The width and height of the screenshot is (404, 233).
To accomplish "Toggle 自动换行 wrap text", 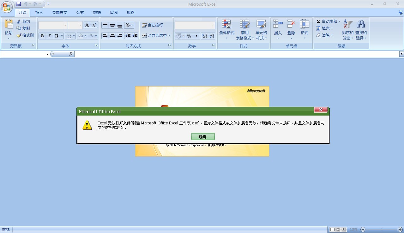I will [152, 25].
